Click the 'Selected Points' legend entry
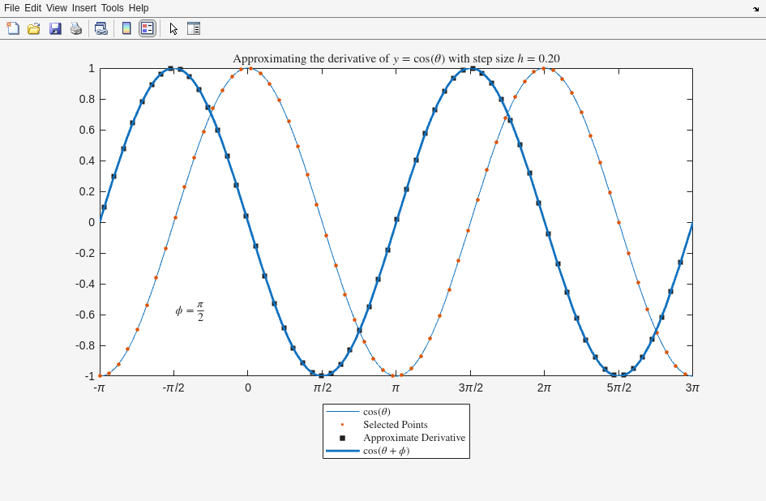The image size is (766, 501). [395, 425]
